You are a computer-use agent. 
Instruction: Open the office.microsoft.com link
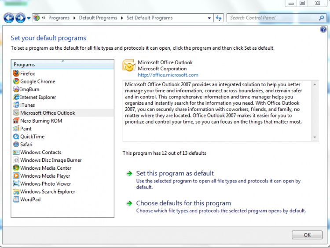[168, 75]
